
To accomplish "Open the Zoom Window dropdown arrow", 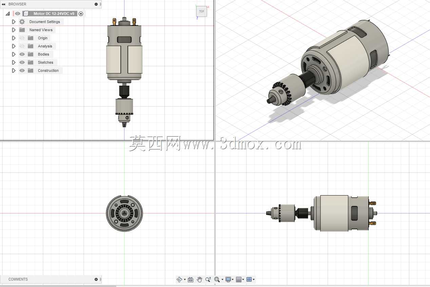I will pyautogui.click(x=222, y=280).
